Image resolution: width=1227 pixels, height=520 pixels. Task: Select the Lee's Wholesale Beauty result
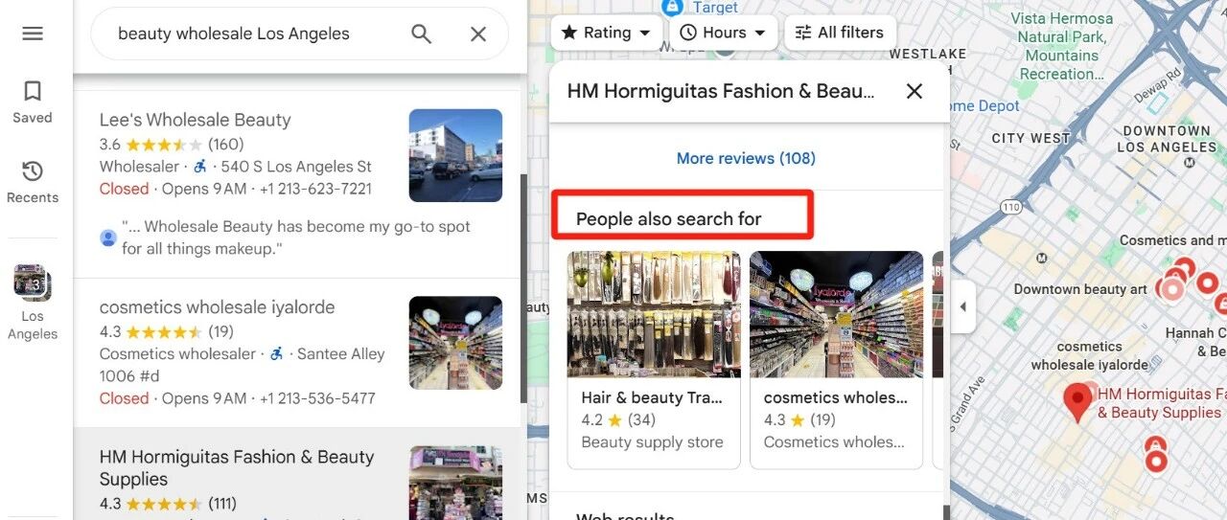tap(297, 184)
